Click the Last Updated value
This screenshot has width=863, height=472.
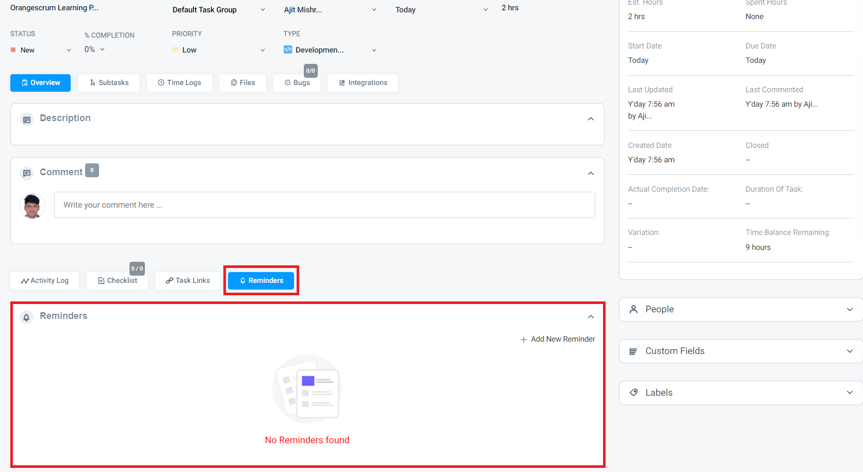pyautogui.click(x=651, y=110)
